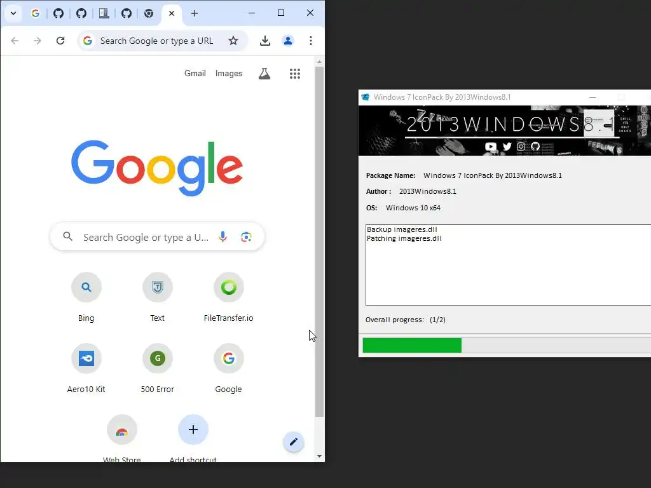
Task: Switch to the GitHub tab beside the Google tab
Action: click(58, 13)
